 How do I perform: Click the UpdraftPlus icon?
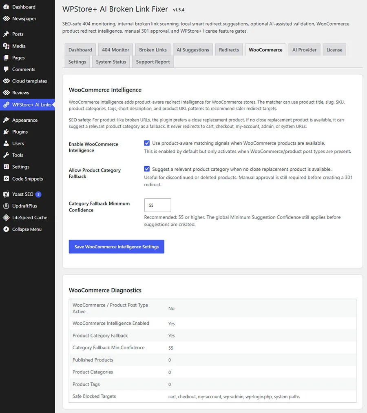(x=6, y=206)
